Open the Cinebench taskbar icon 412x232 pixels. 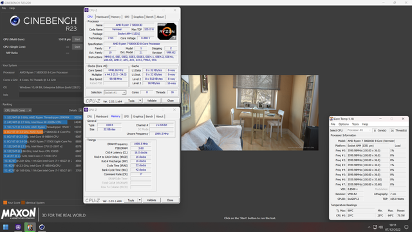(42, 227)
